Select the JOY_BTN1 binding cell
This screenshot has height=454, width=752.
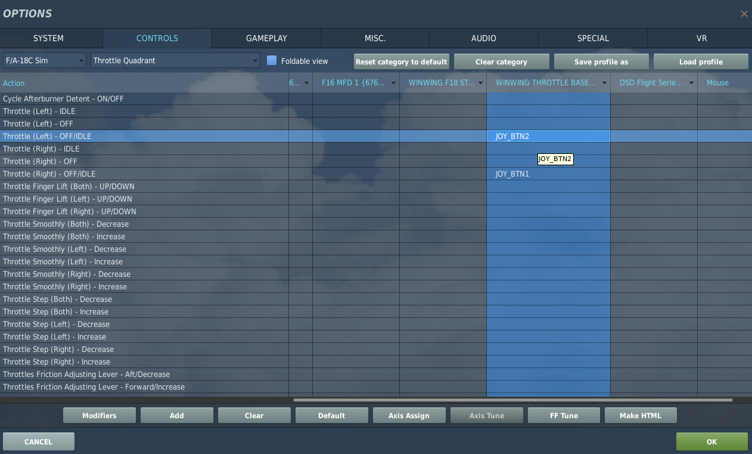click(x=548, y=174)
